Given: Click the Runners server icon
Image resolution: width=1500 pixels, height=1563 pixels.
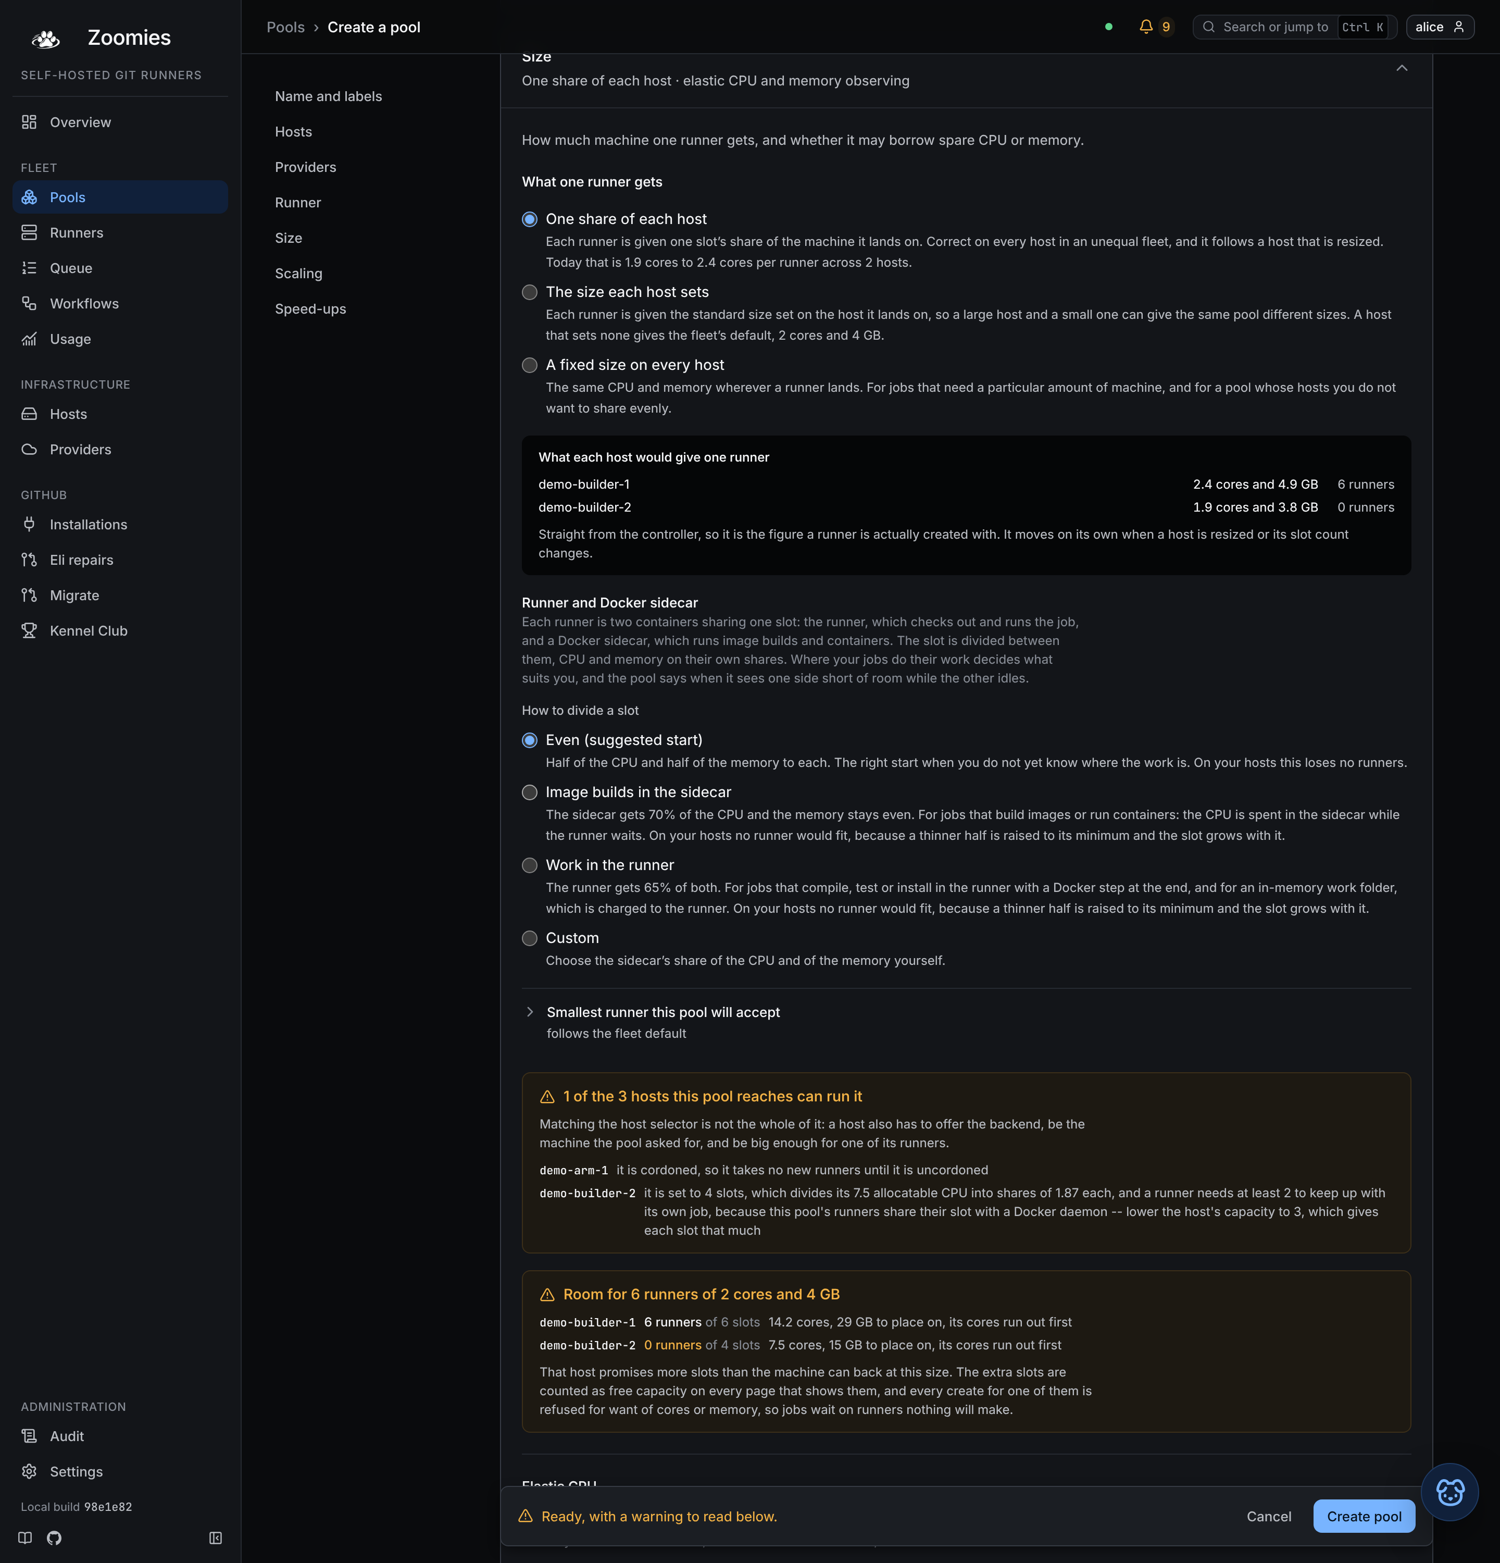Looking at the screenshot, I should [x=30, y=233].
